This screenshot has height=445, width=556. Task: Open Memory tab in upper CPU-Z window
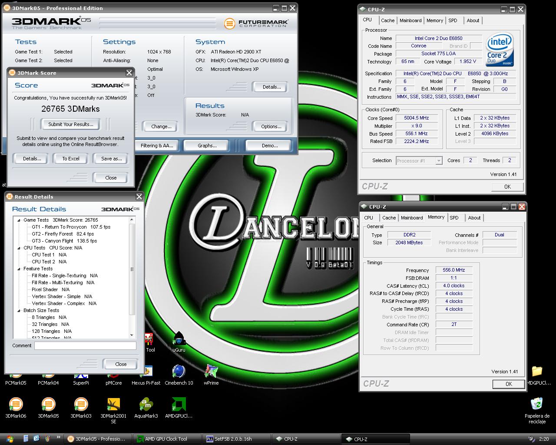click(x=435, y=20)
